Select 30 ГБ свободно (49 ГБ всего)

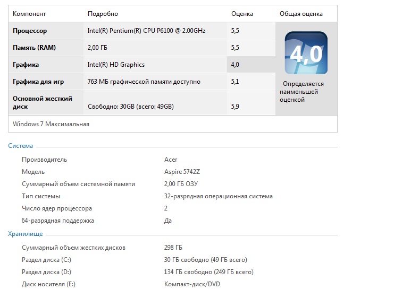206,260
